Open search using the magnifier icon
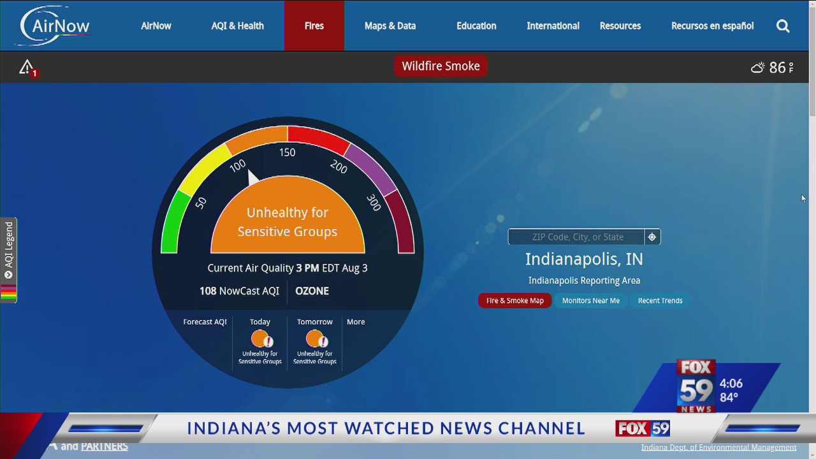The width and height of the screenshot is (816, 459). [x=783, y=26]
